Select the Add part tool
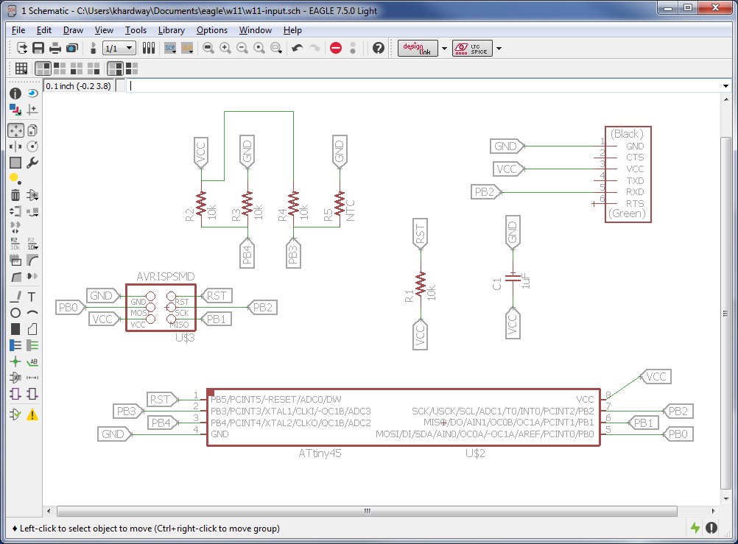Image resolution: width=738 pixels, height=544 pixels. [x=32, y=195]
